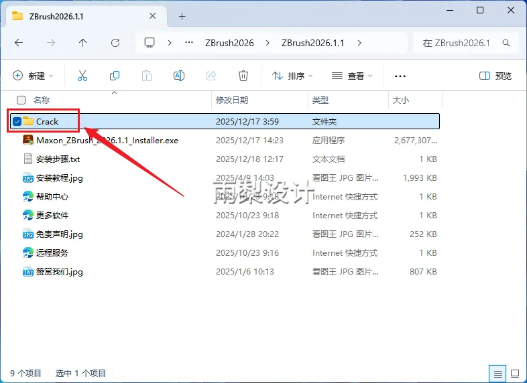
Task: Select the 安装步骤.txt file name
Action: (x=58, y=159)
